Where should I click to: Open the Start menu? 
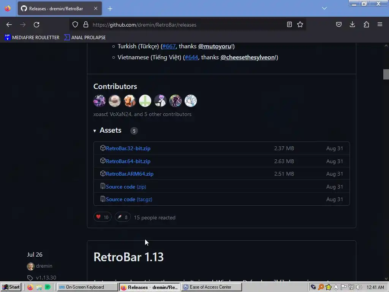coord(11,287)
